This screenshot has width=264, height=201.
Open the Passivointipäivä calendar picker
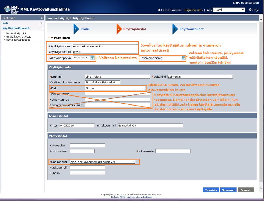(x=184, y=58)
